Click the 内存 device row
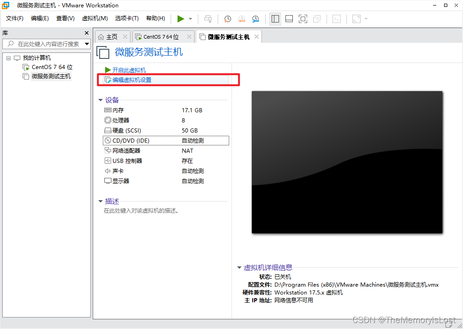 click(x=166, y=110)
